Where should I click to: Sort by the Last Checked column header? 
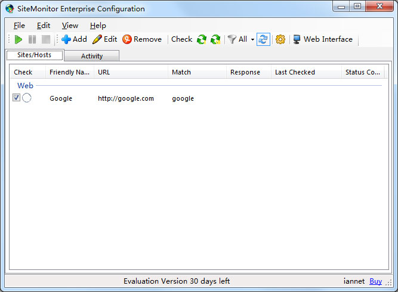click(x=306, y=72)
